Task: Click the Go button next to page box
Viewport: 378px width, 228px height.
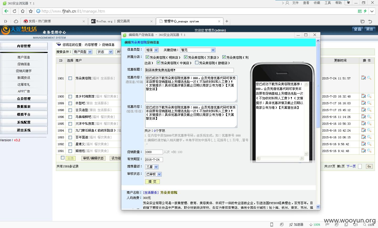Action: (369, 166)
